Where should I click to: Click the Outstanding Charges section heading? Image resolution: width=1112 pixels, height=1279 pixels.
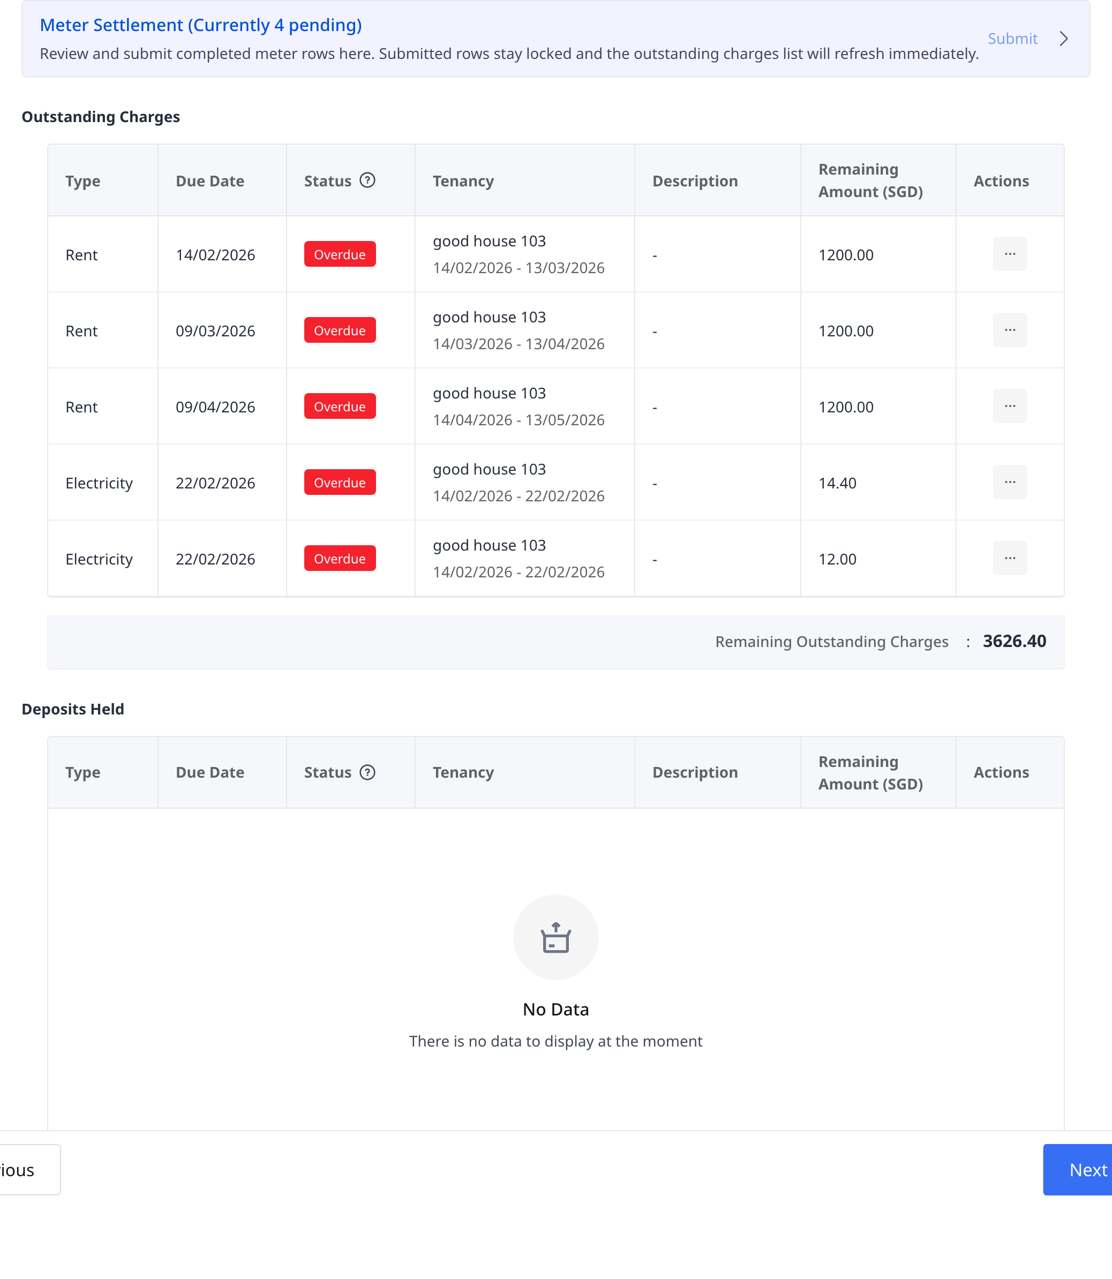coord(101,117)
